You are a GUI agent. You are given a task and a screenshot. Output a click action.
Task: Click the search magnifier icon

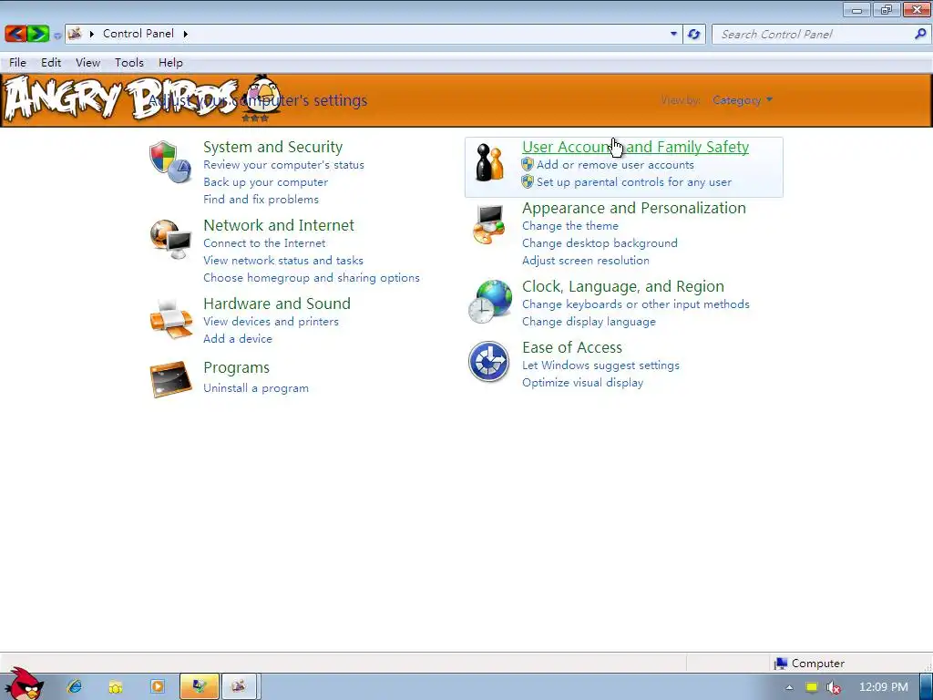click(920, 34)
